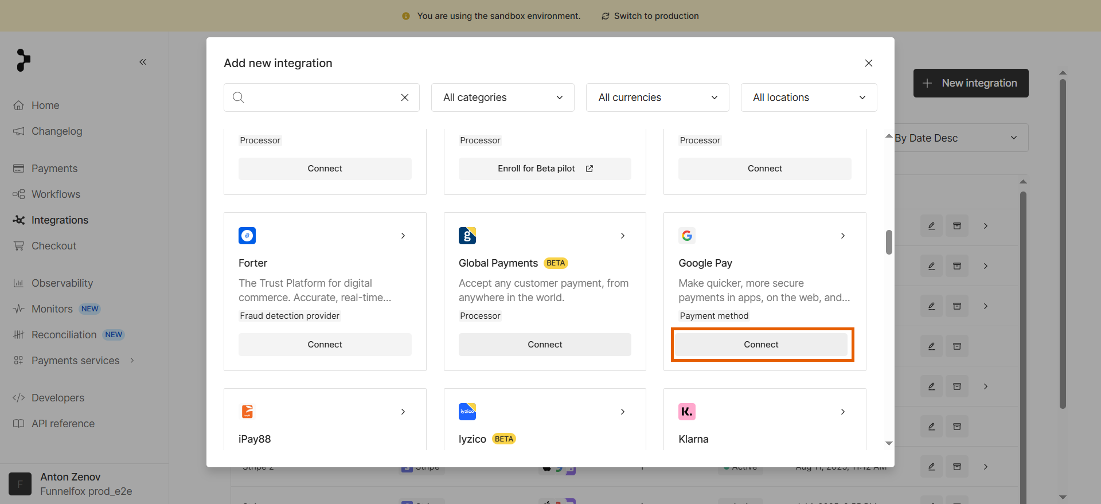Click the Fraud detection provider tag
Viewport: 1101px width, 504px height.
click(290, 316)
